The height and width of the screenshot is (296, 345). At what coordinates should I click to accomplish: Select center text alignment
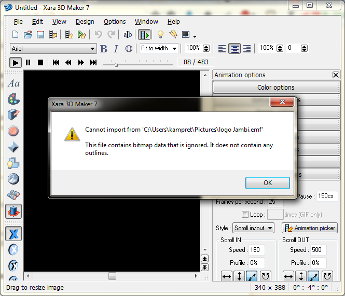[x=234, y=49]
